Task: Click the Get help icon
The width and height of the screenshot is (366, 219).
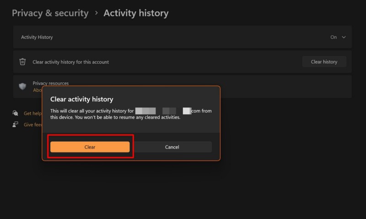Action: coord(16,113)
